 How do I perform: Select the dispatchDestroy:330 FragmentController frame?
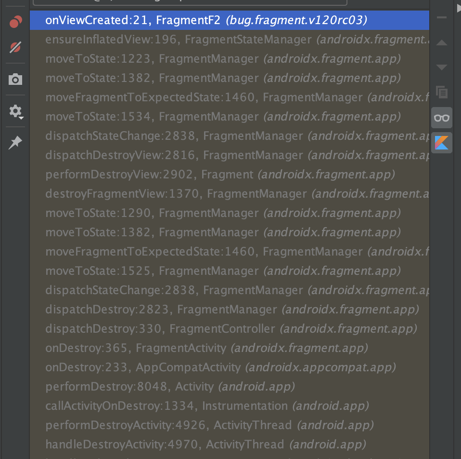231,329
